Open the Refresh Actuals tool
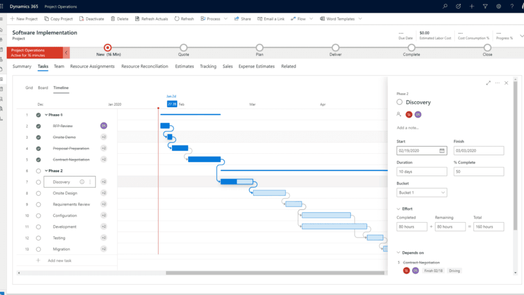 tap(152, 19)
